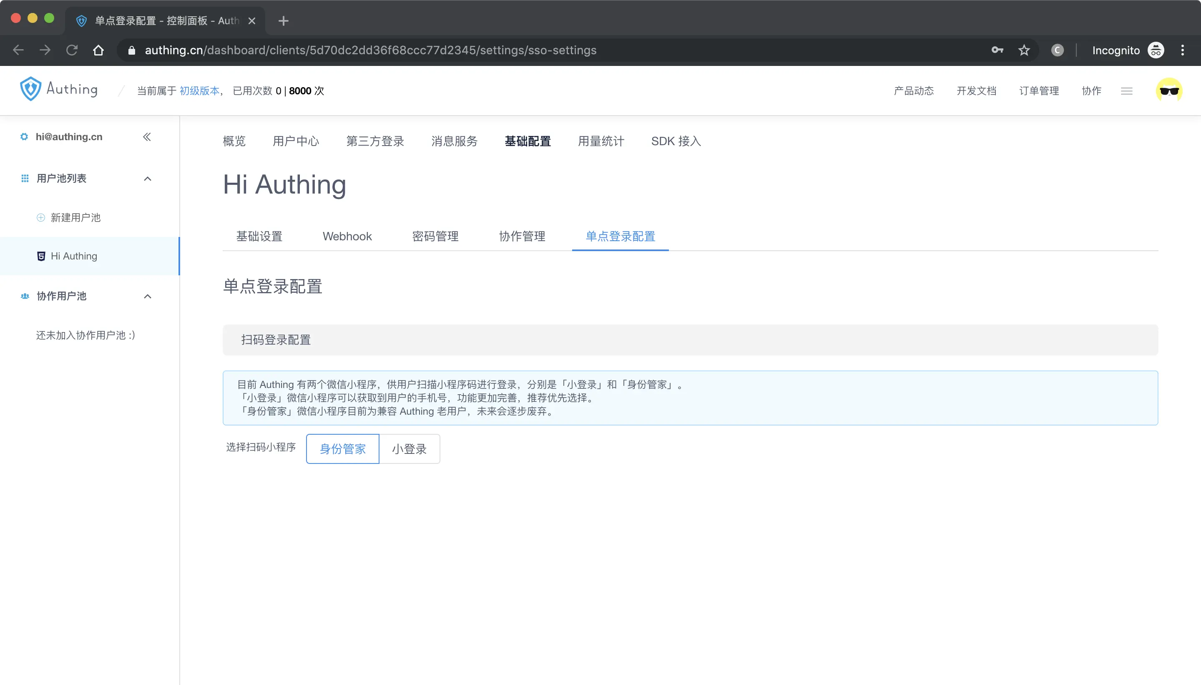Bookmark page with star icon
The width and height of the screenshot is (1201, 685).
[1024, 50]
